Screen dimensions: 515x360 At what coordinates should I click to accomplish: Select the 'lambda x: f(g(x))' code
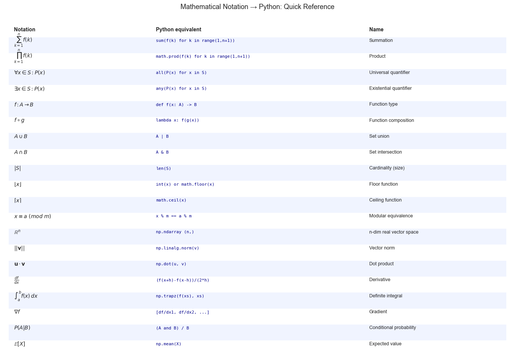point(177,120)
